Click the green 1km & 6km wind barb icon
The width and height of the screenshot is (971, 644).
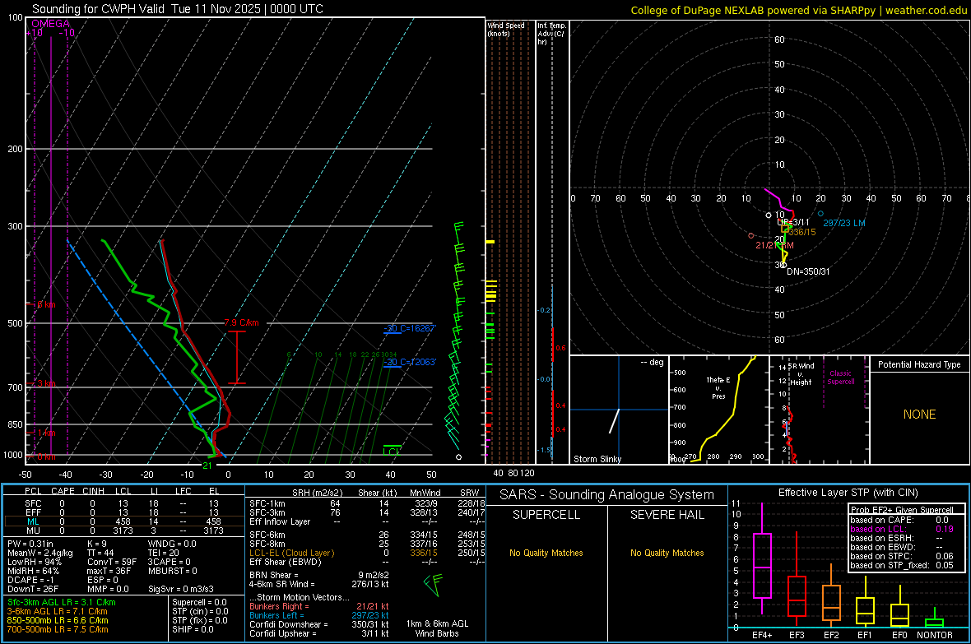coord(433,585)
